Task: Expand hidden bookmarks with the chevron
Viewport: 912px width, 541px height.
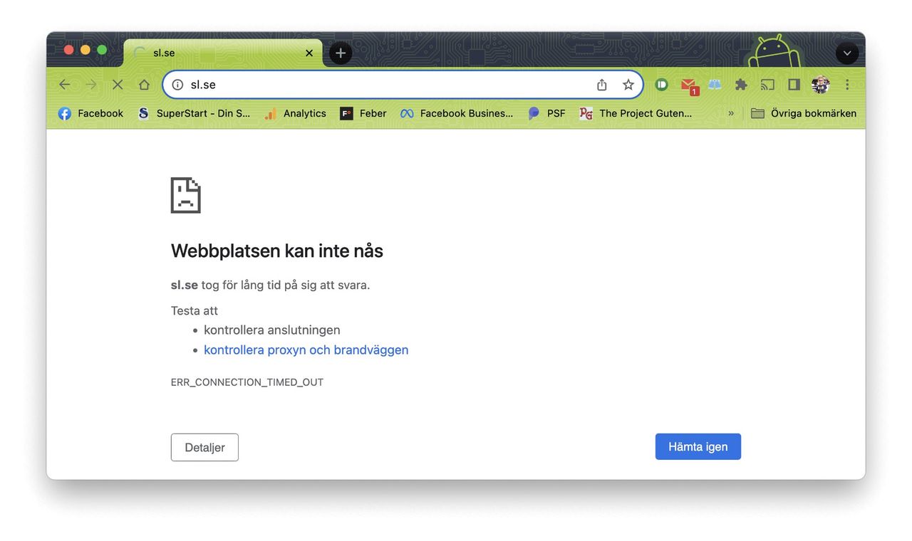Action: pyautogui.click(x=731, y=112)
